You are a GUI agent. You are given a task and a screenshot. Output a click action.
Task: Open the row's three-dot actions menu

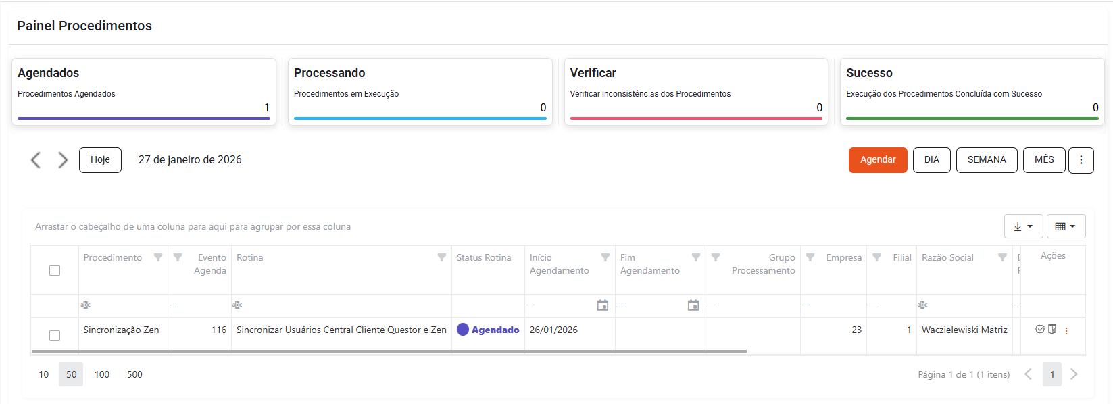pos(1066,331)
